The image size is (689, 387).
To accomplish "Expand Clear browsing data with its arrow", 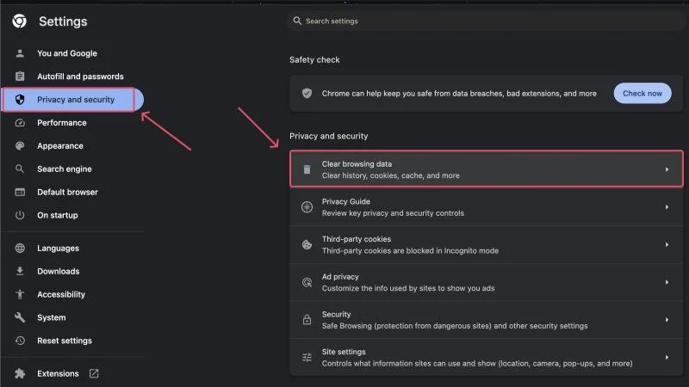I will pos(667,169).
